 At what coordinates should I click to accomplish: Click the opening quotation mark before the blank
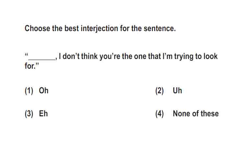pyautogui.click(x=27, y=54)
